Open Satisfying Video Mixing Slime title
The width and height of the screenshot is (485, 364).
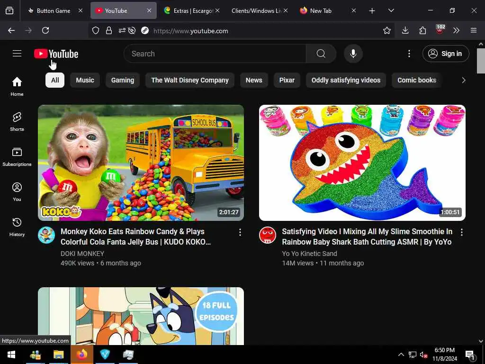(x=367, y=237)
